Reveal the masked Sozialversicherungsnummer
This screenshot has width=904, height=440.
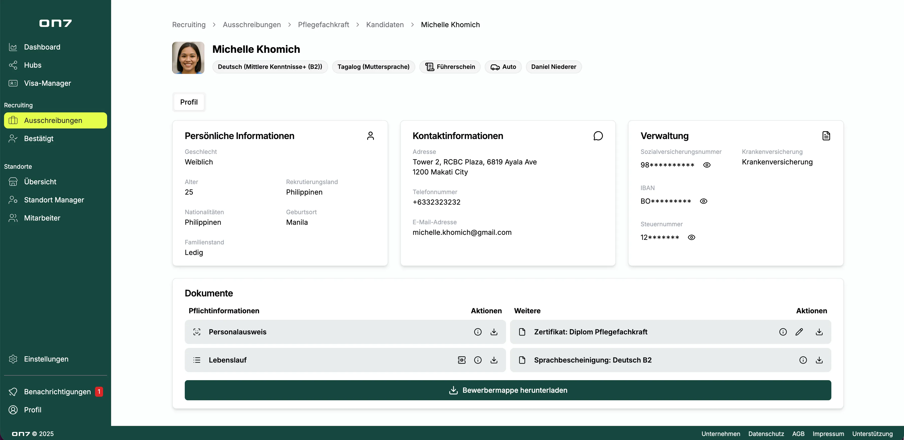pyautogui.click(x=707, y=165)
